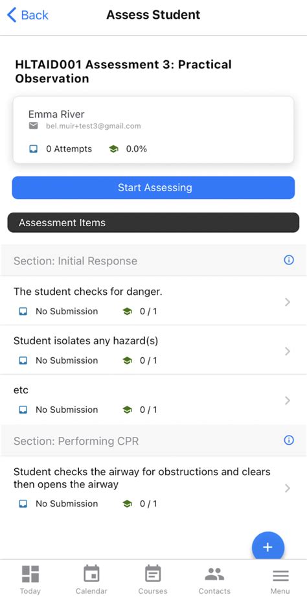Expand the 'etc' item chevron
Image resolution: width=307 pixels, height=597 pixels.
[x=288, y=401]
